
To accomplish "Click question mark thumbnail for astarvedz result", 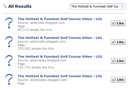I will click(9, 23).
